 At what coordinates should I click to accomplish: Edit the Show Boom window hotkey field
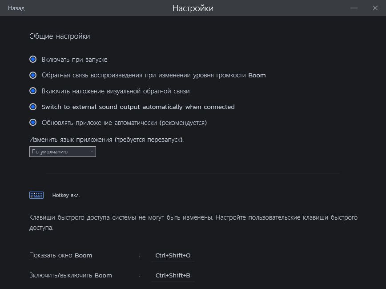[x=173, y=256]
